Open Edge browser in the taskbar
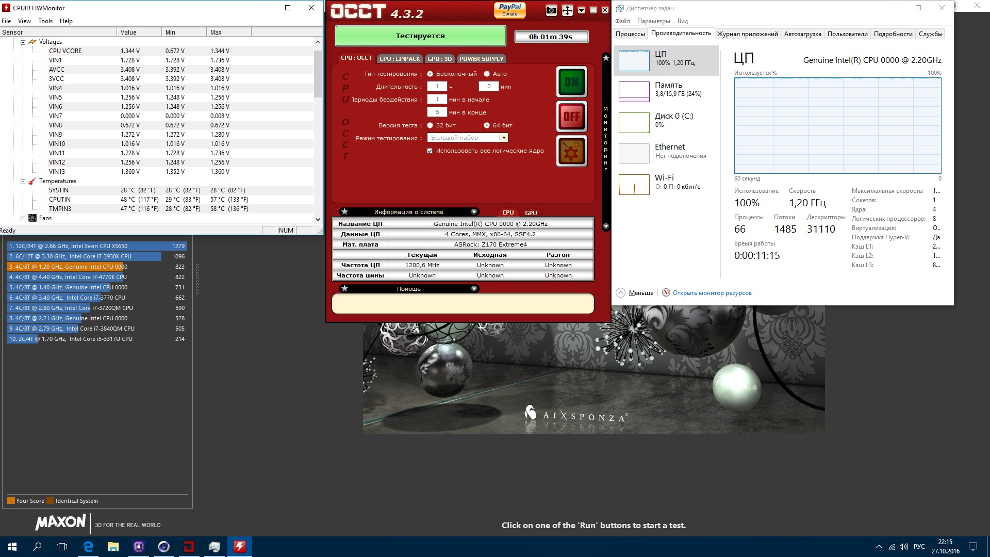This screenshot has height=557, width=990. [88, 547]
